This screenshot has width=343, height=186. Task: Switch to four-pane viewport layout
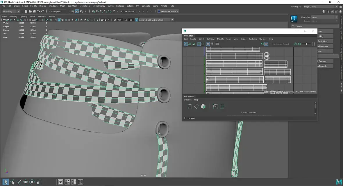coord(67,182)
